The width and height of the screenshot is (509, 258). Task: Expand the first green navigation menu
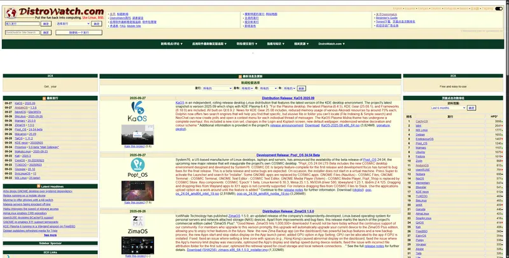(x=172, y=44)
